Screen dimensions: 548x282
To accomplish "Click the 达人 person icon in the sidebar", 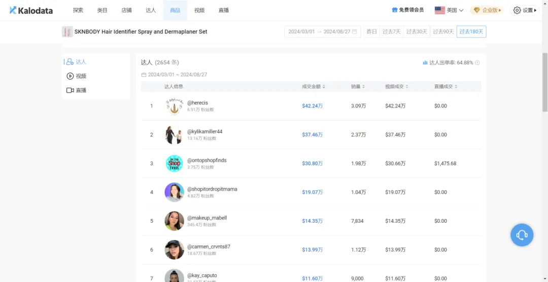I will (x=70, y=62).
